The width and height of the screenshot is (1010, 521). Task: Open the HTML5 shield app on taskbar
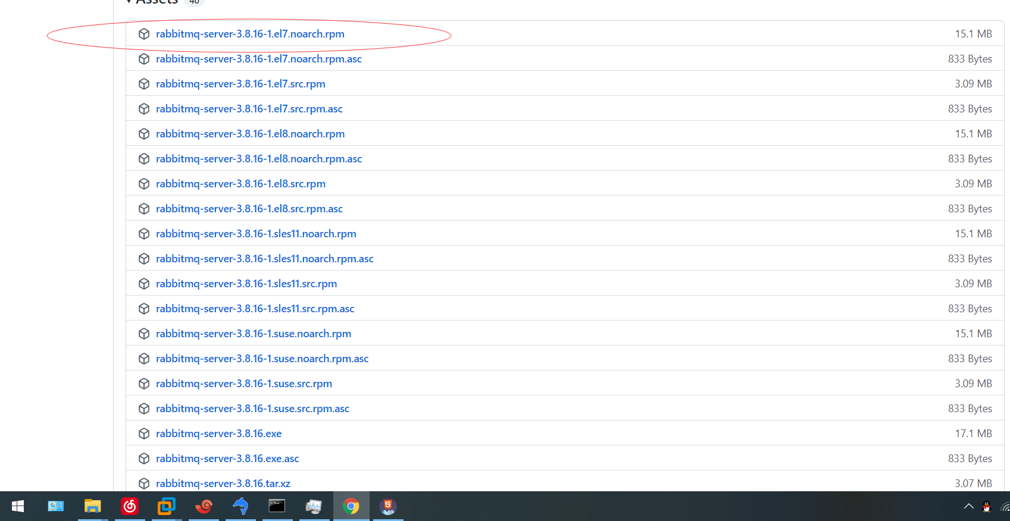(x=388, y=506)
